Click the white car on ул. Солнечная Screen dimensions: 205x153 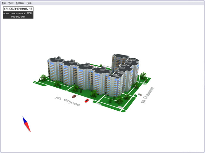tap(139, 94)
